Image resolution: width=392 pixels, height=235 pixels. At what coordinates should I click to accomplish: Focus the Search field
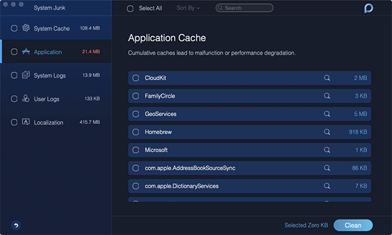tap(244, 8)
